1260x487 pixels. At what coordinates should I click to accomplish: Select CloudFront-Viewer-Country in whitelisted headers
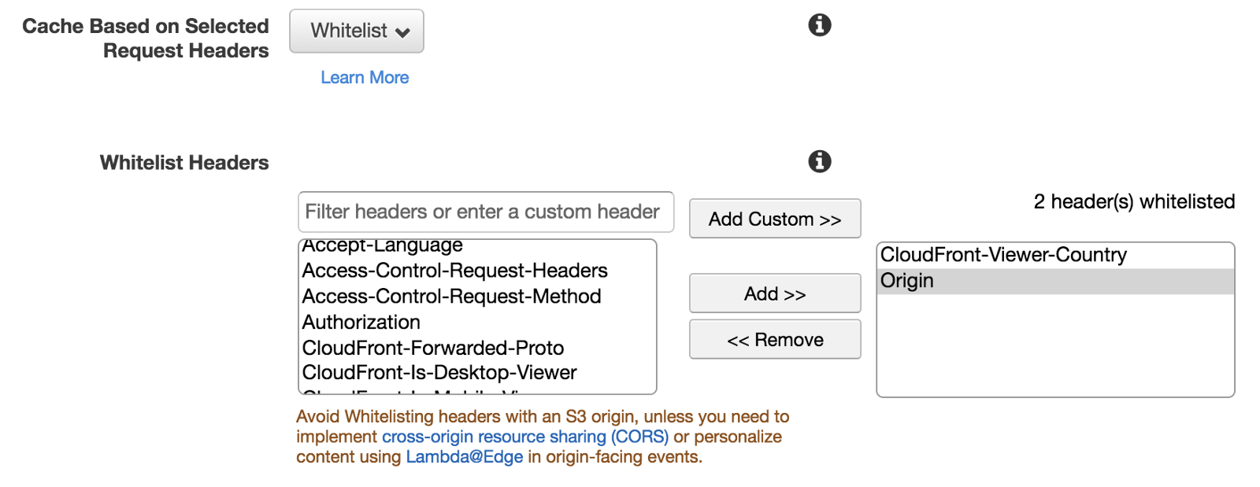1003,255
